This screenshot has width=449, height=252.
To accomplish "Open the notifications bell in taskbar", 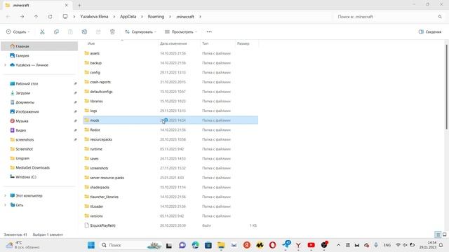I will click(x=441, y=245).
